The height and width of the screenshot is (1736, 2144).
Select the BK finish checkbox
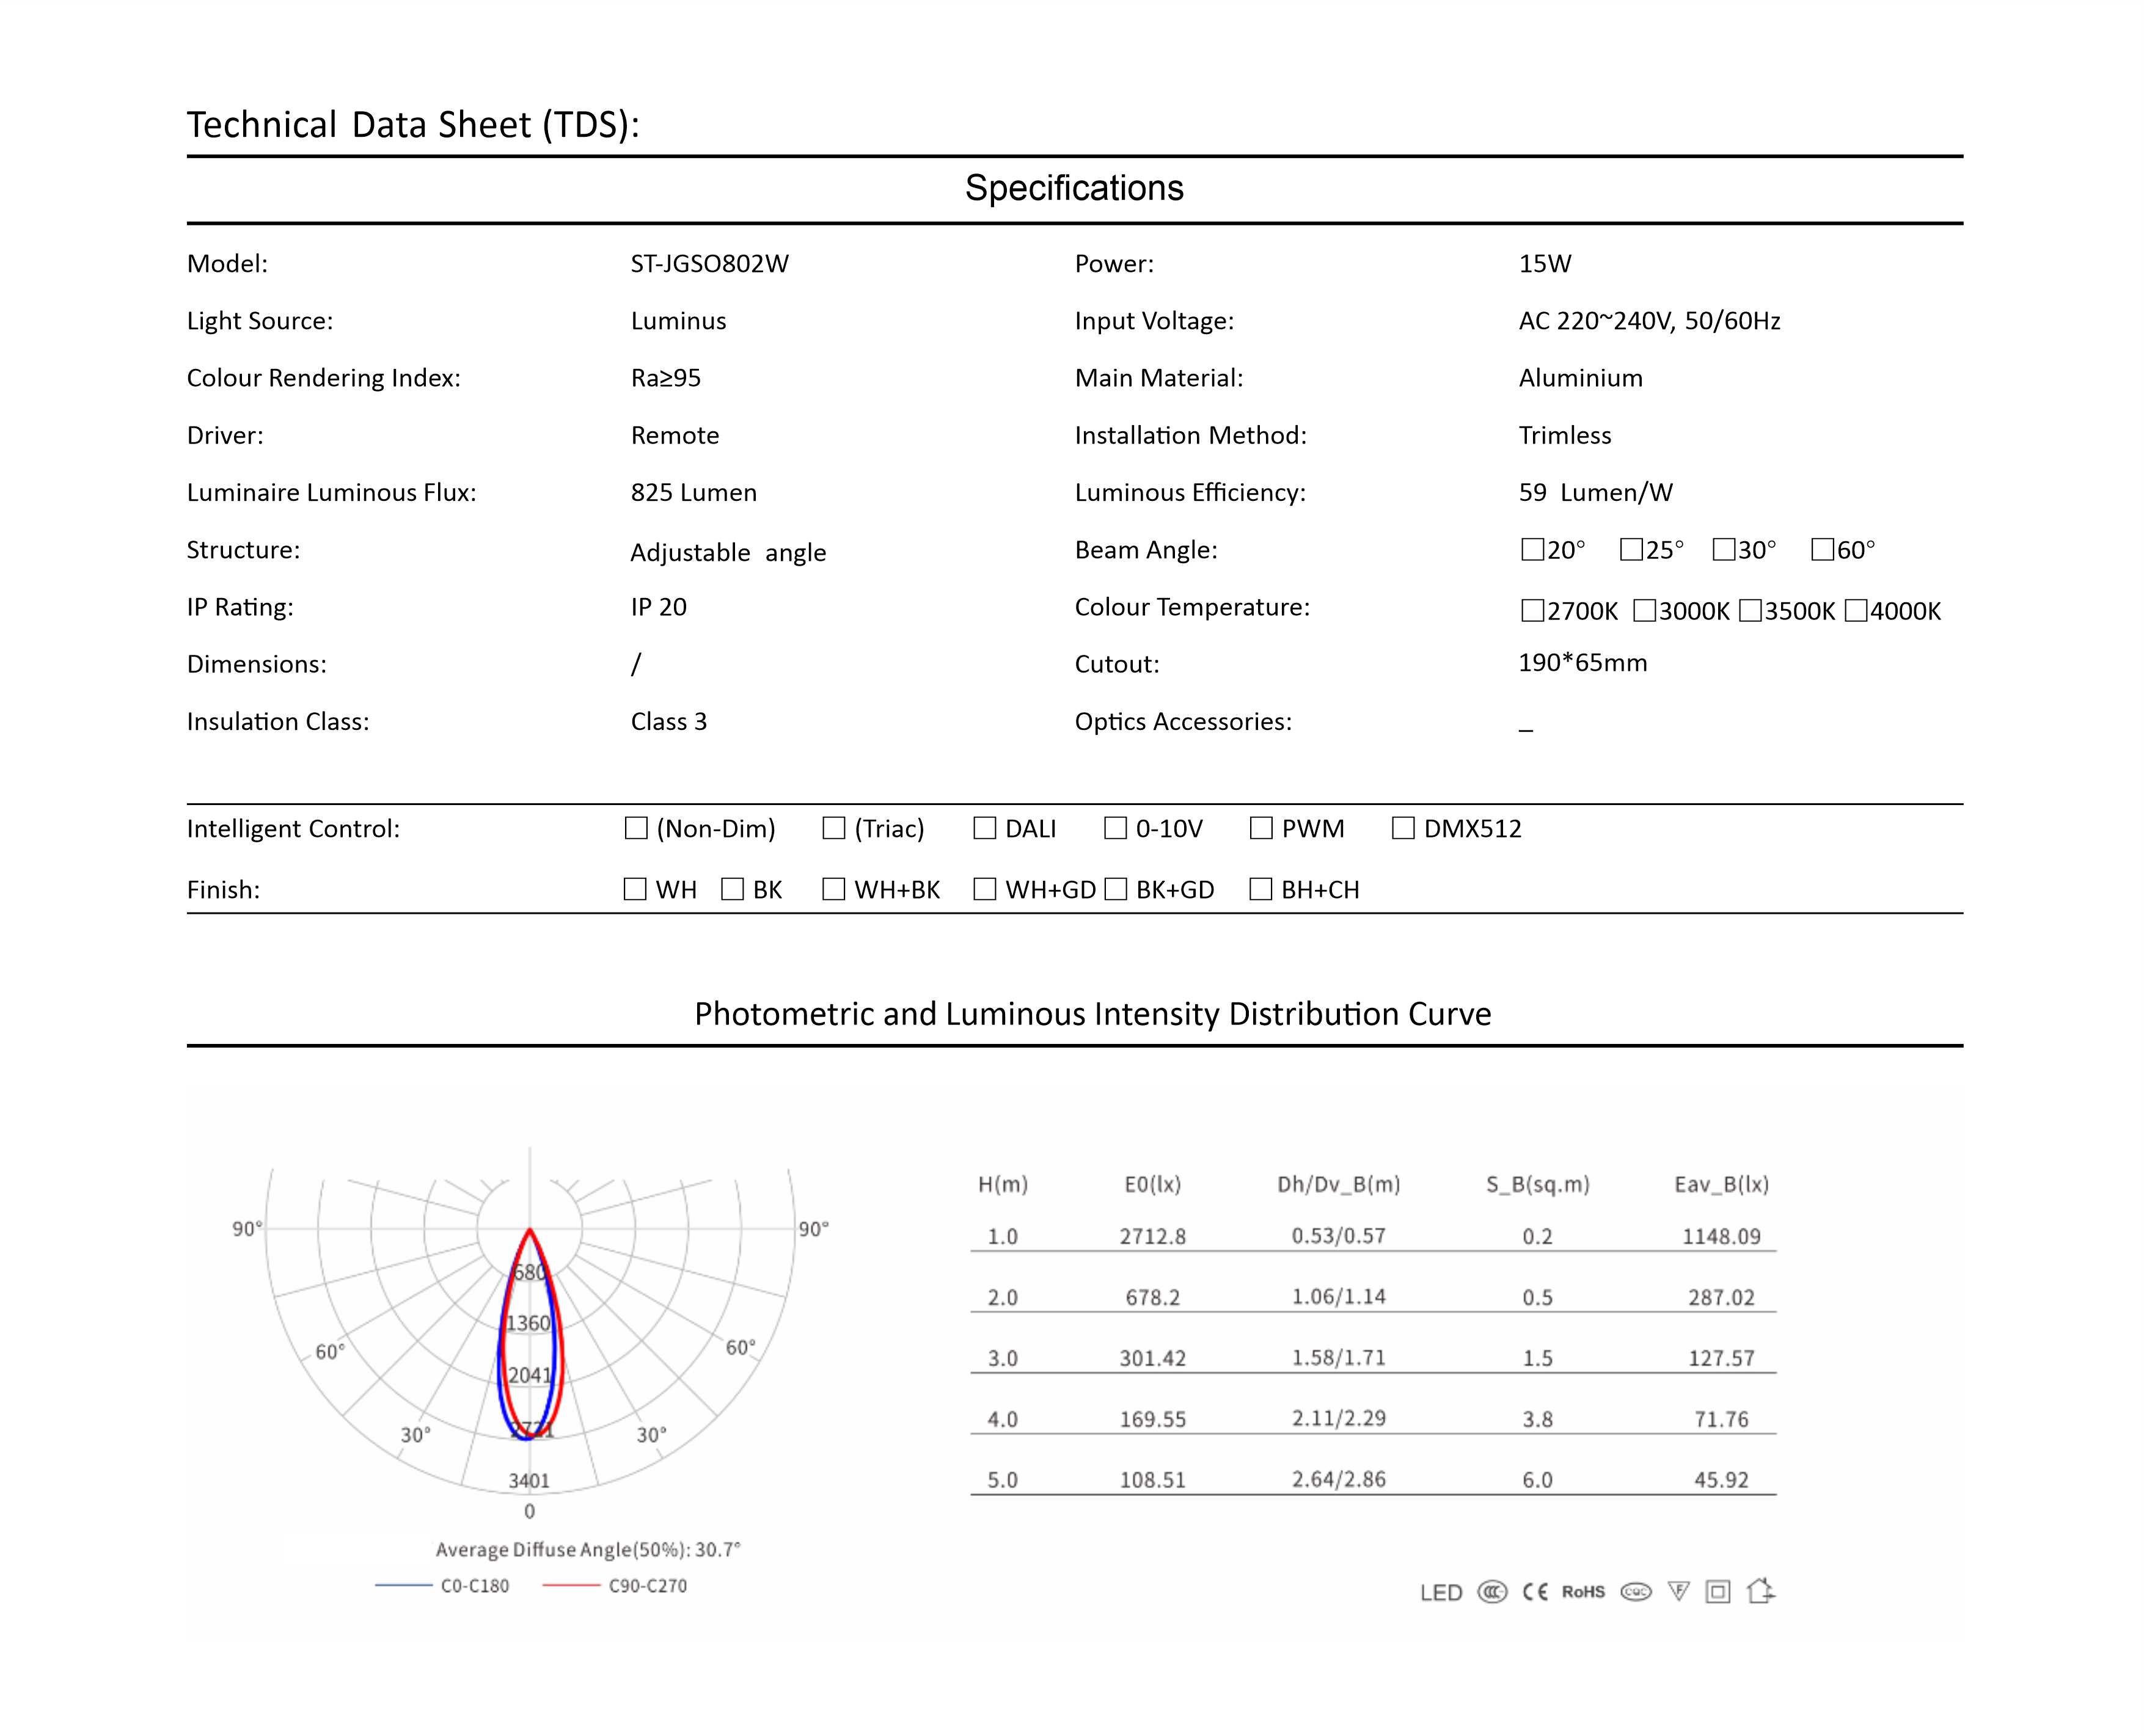(x=732, y=889)
